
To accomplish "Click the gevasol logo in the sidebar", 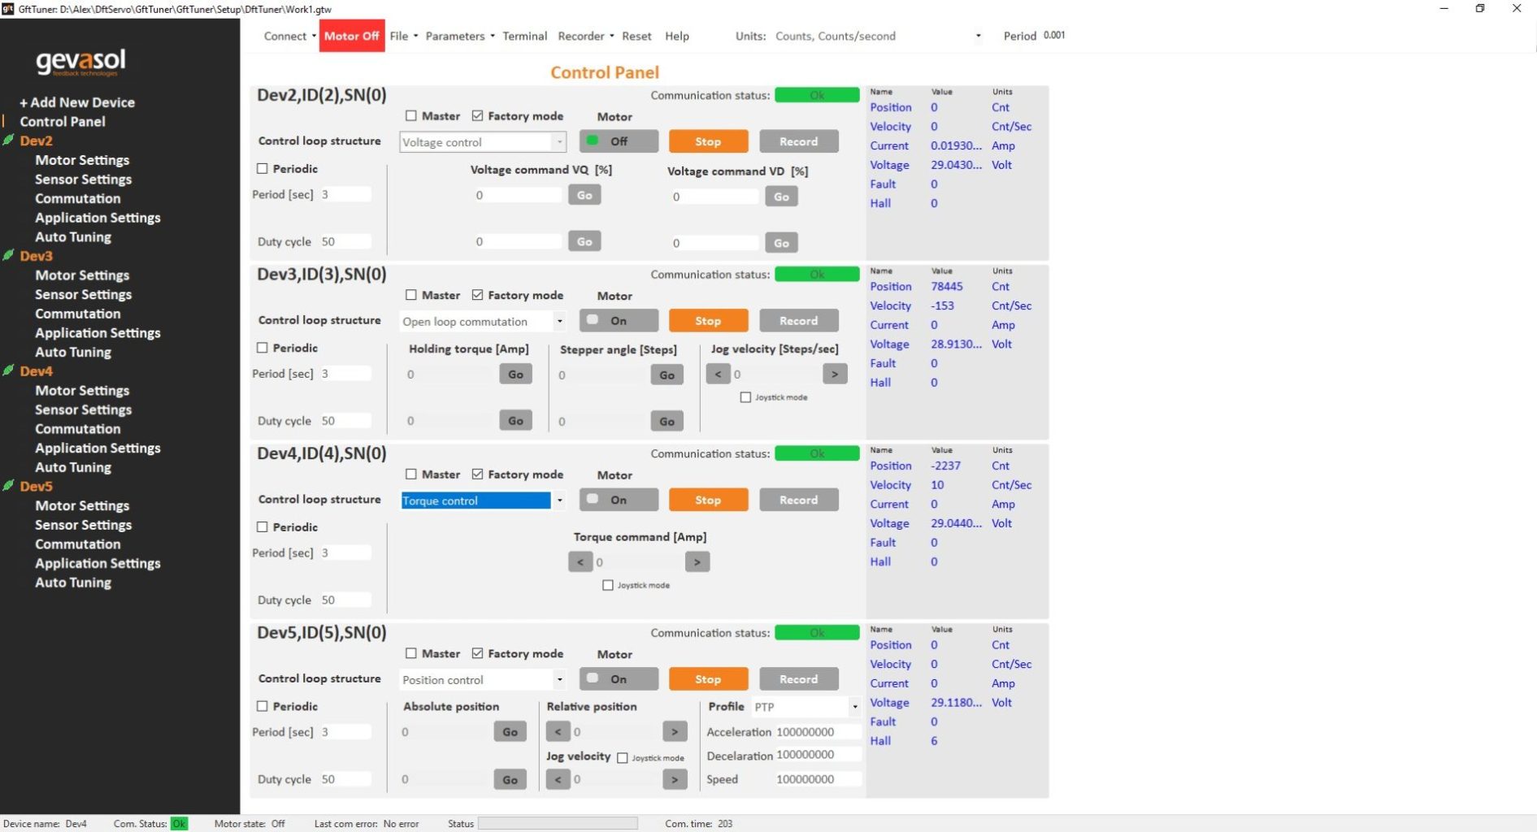I will (80, 62).
